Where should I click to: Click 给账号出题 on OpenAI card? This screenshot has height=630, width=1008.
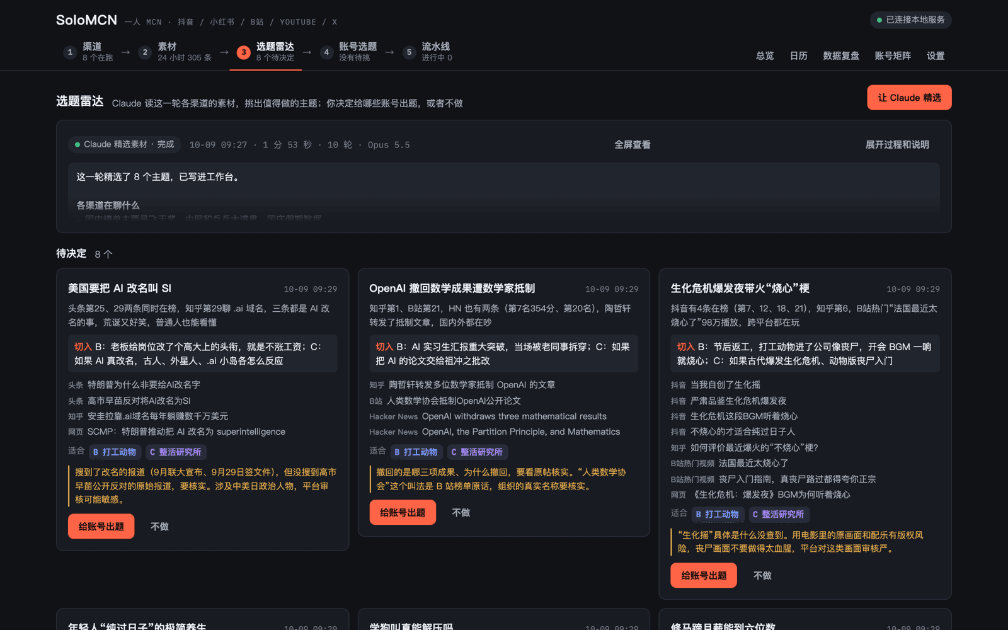(403, 513)
